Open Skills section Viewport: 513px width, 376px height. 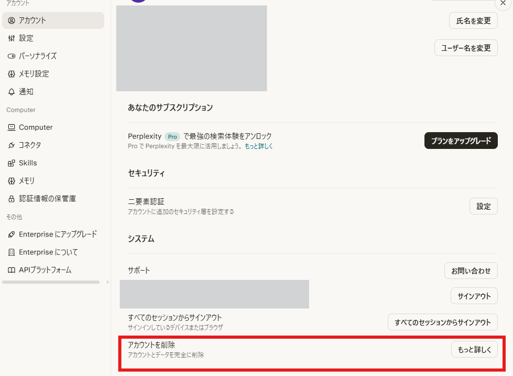pyautogui.click(x=53, y=163)
